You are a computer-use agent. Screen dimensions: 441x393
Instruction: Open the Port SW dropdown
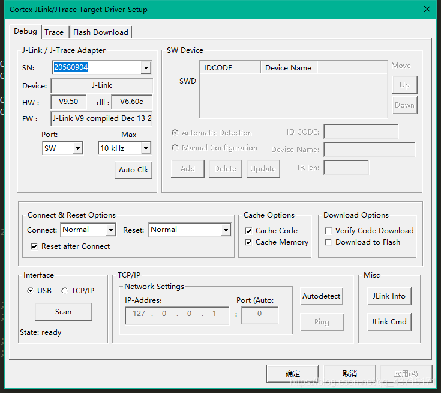77,148
